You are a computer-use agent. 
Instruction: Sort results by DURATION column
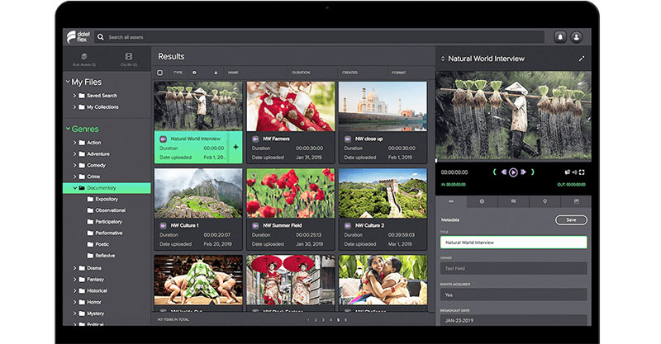click(x=301, y=73)
